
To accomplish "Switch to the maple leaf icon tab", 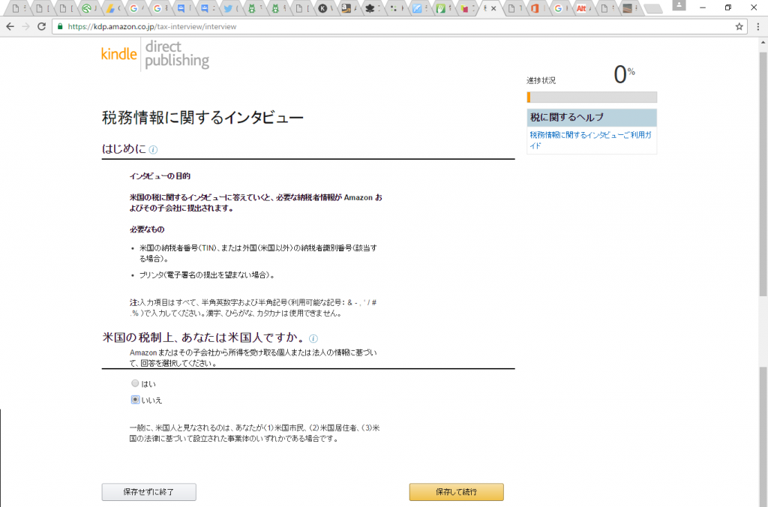I will pyautogui.click(x=370, y=8).
